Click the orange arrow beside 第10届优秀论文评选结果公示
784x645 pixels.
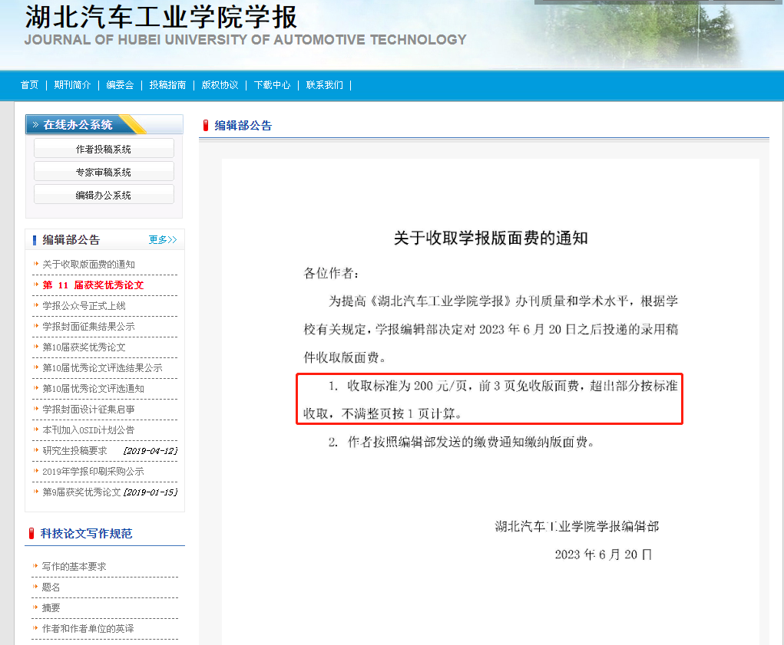(36, 367)
